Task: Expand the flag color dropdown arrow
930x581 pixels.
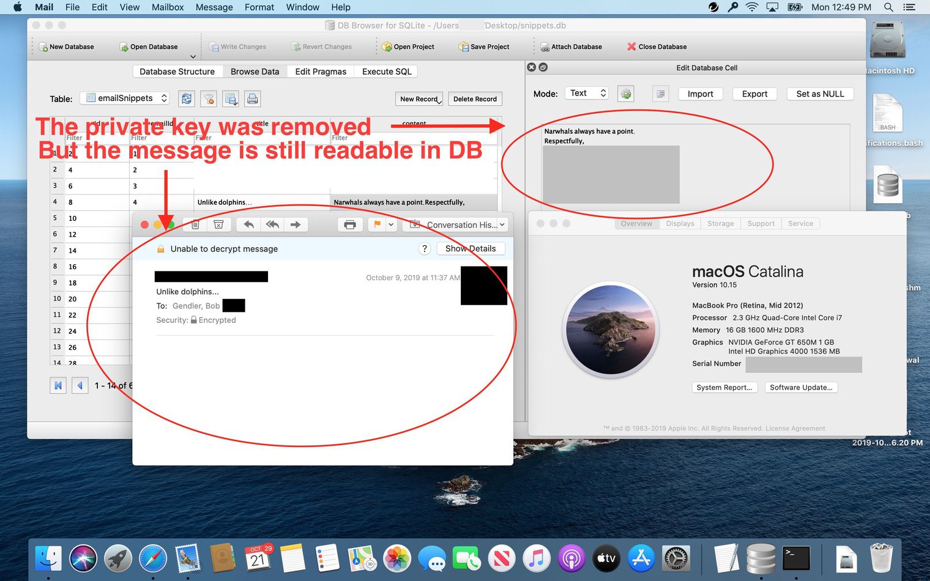Action: click(x=391, y=224)
